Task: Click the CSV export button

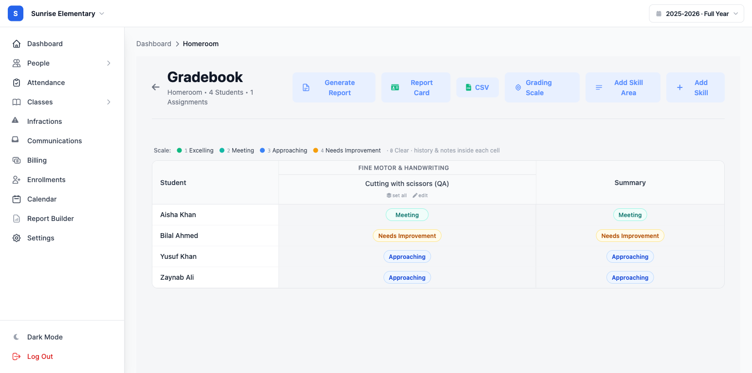Action: click(477, 87)
